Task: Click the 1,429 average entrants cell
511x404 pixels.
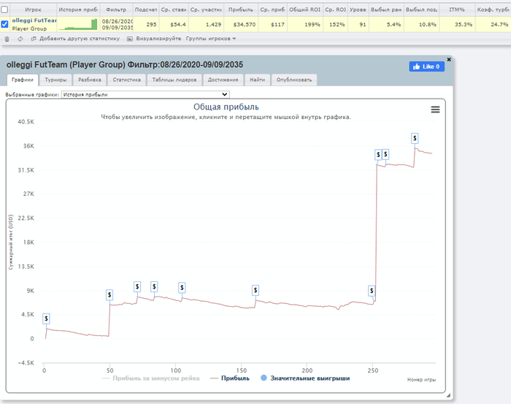Action: 206,24
